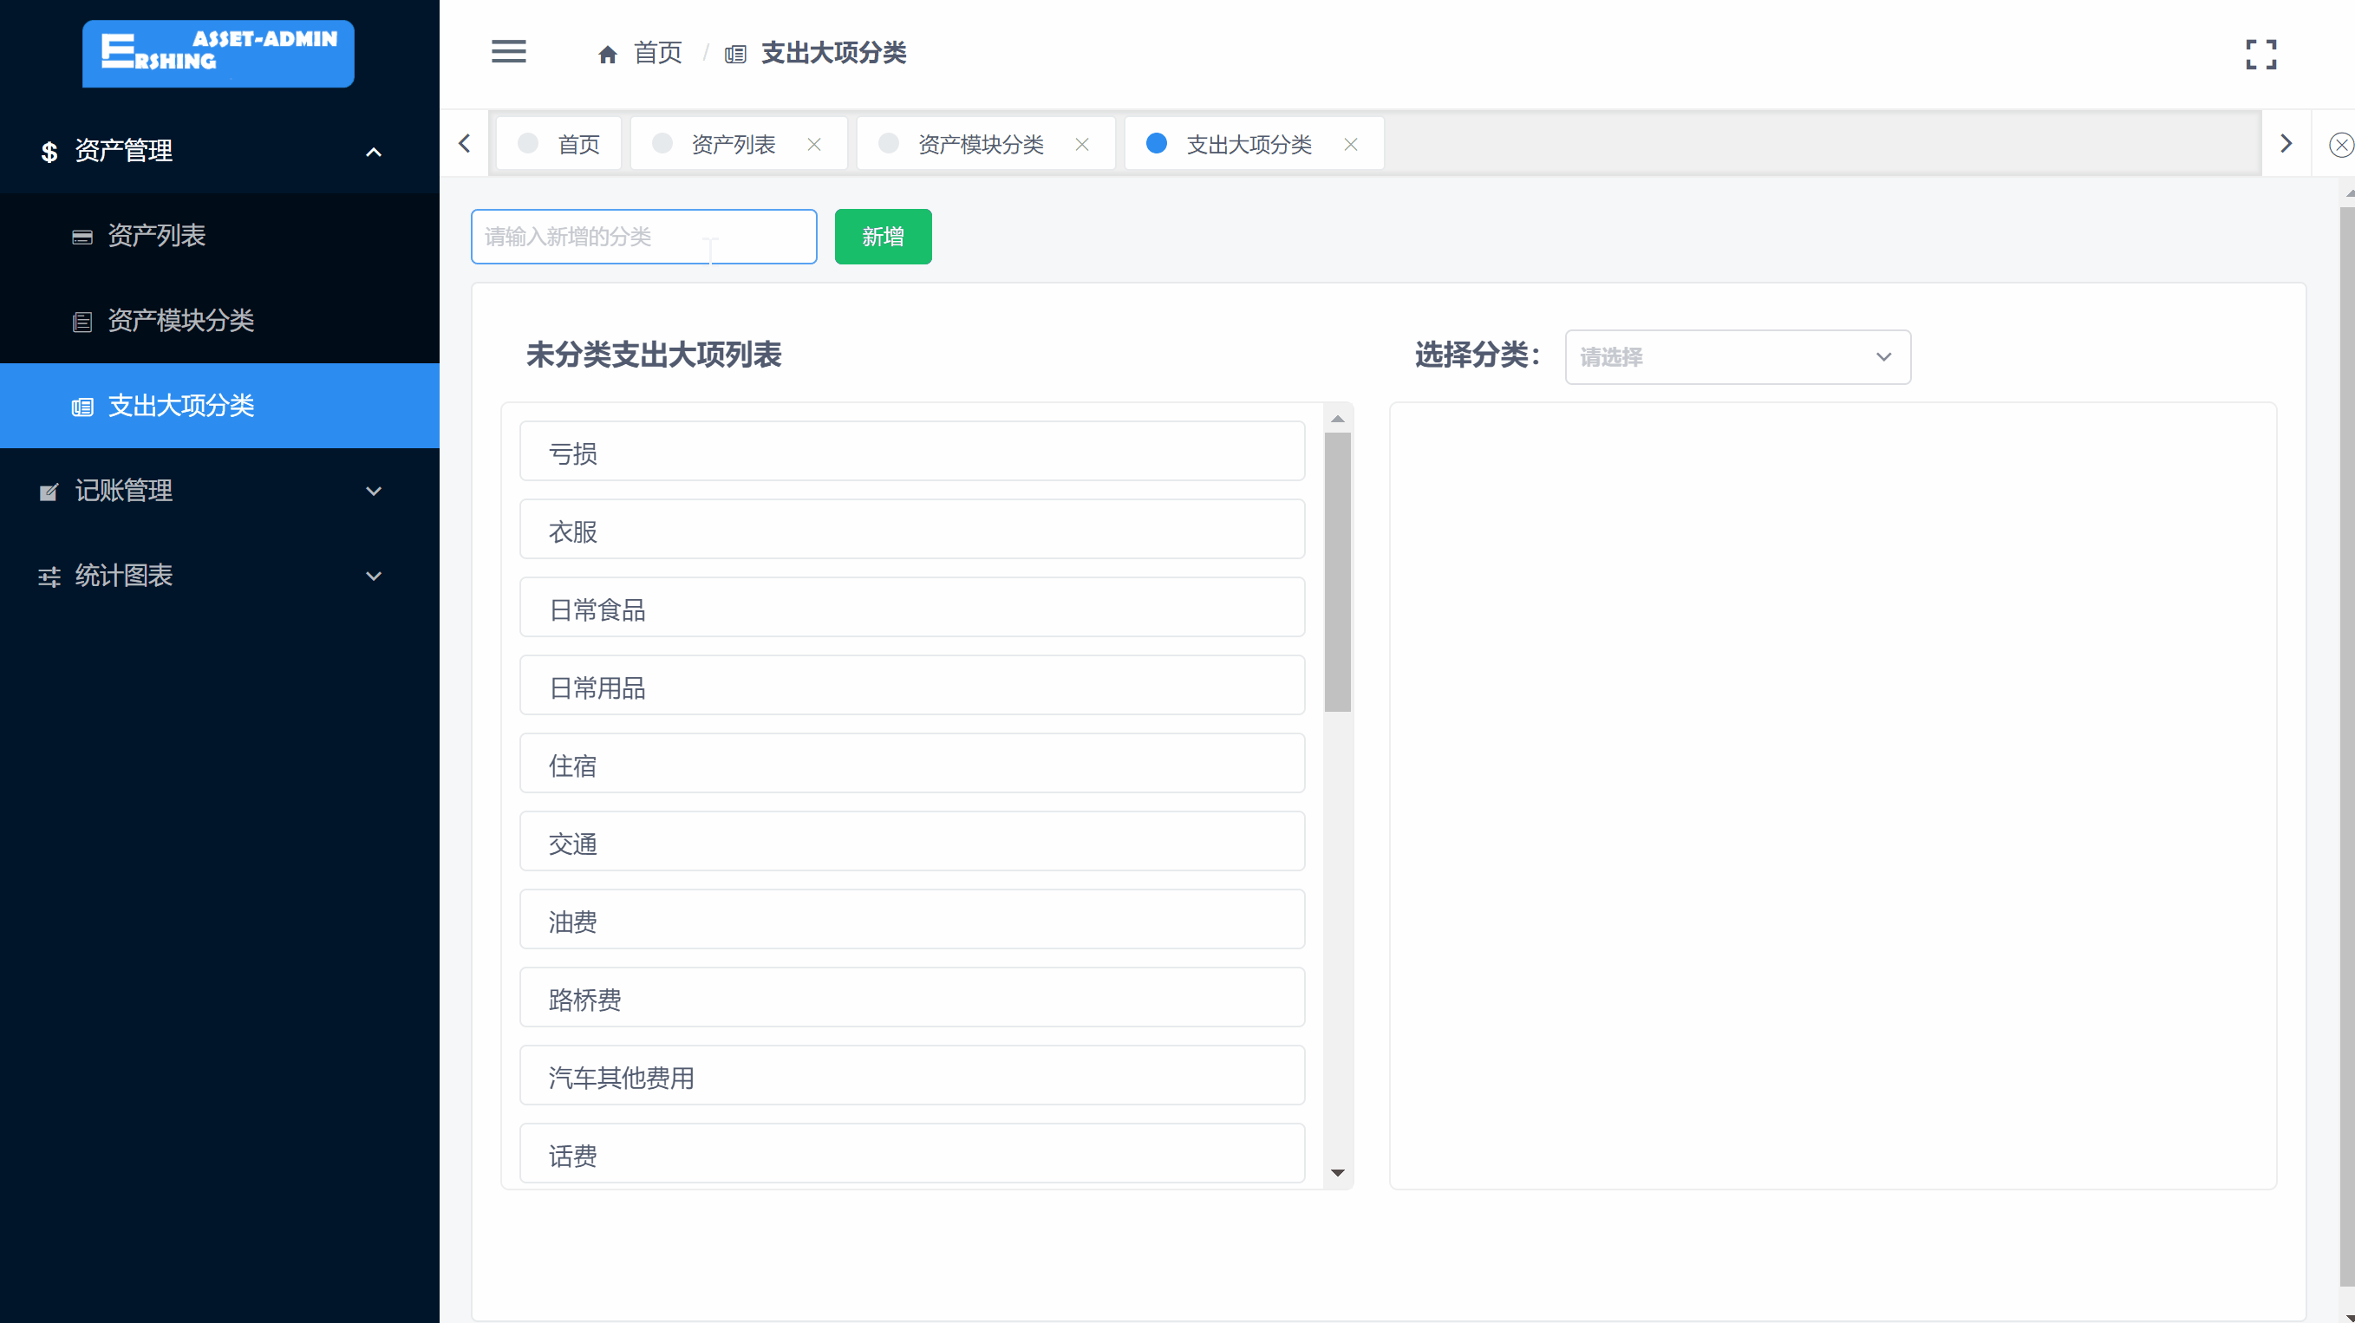Click the fullscreen icon in the header

2260,54
